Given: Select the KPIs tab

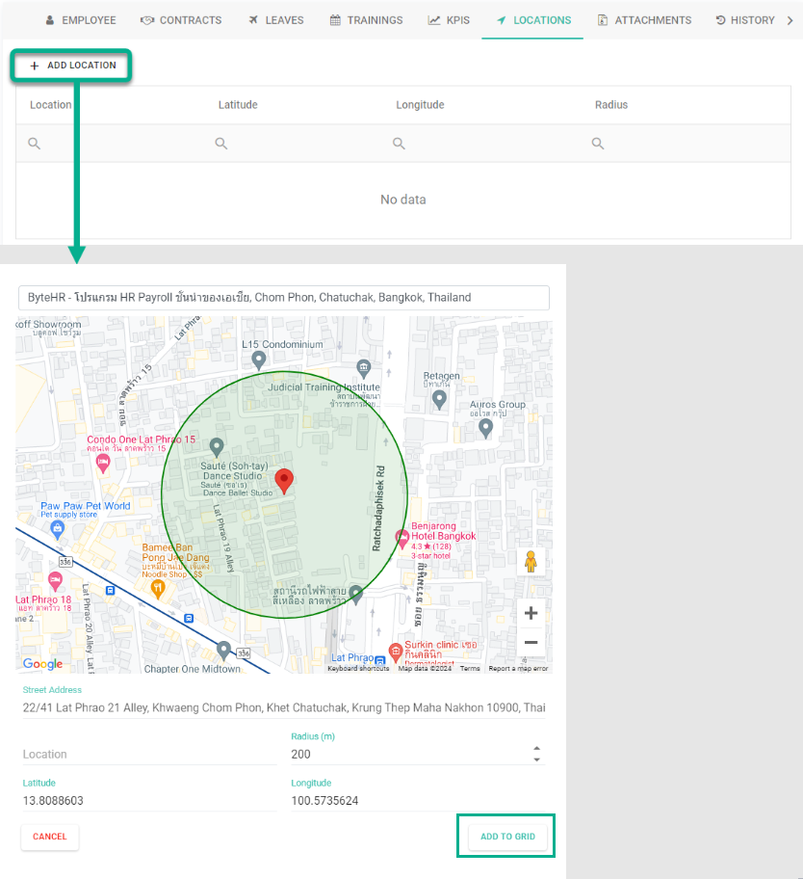Looking at the screenshot, I should tap(449, 20).
